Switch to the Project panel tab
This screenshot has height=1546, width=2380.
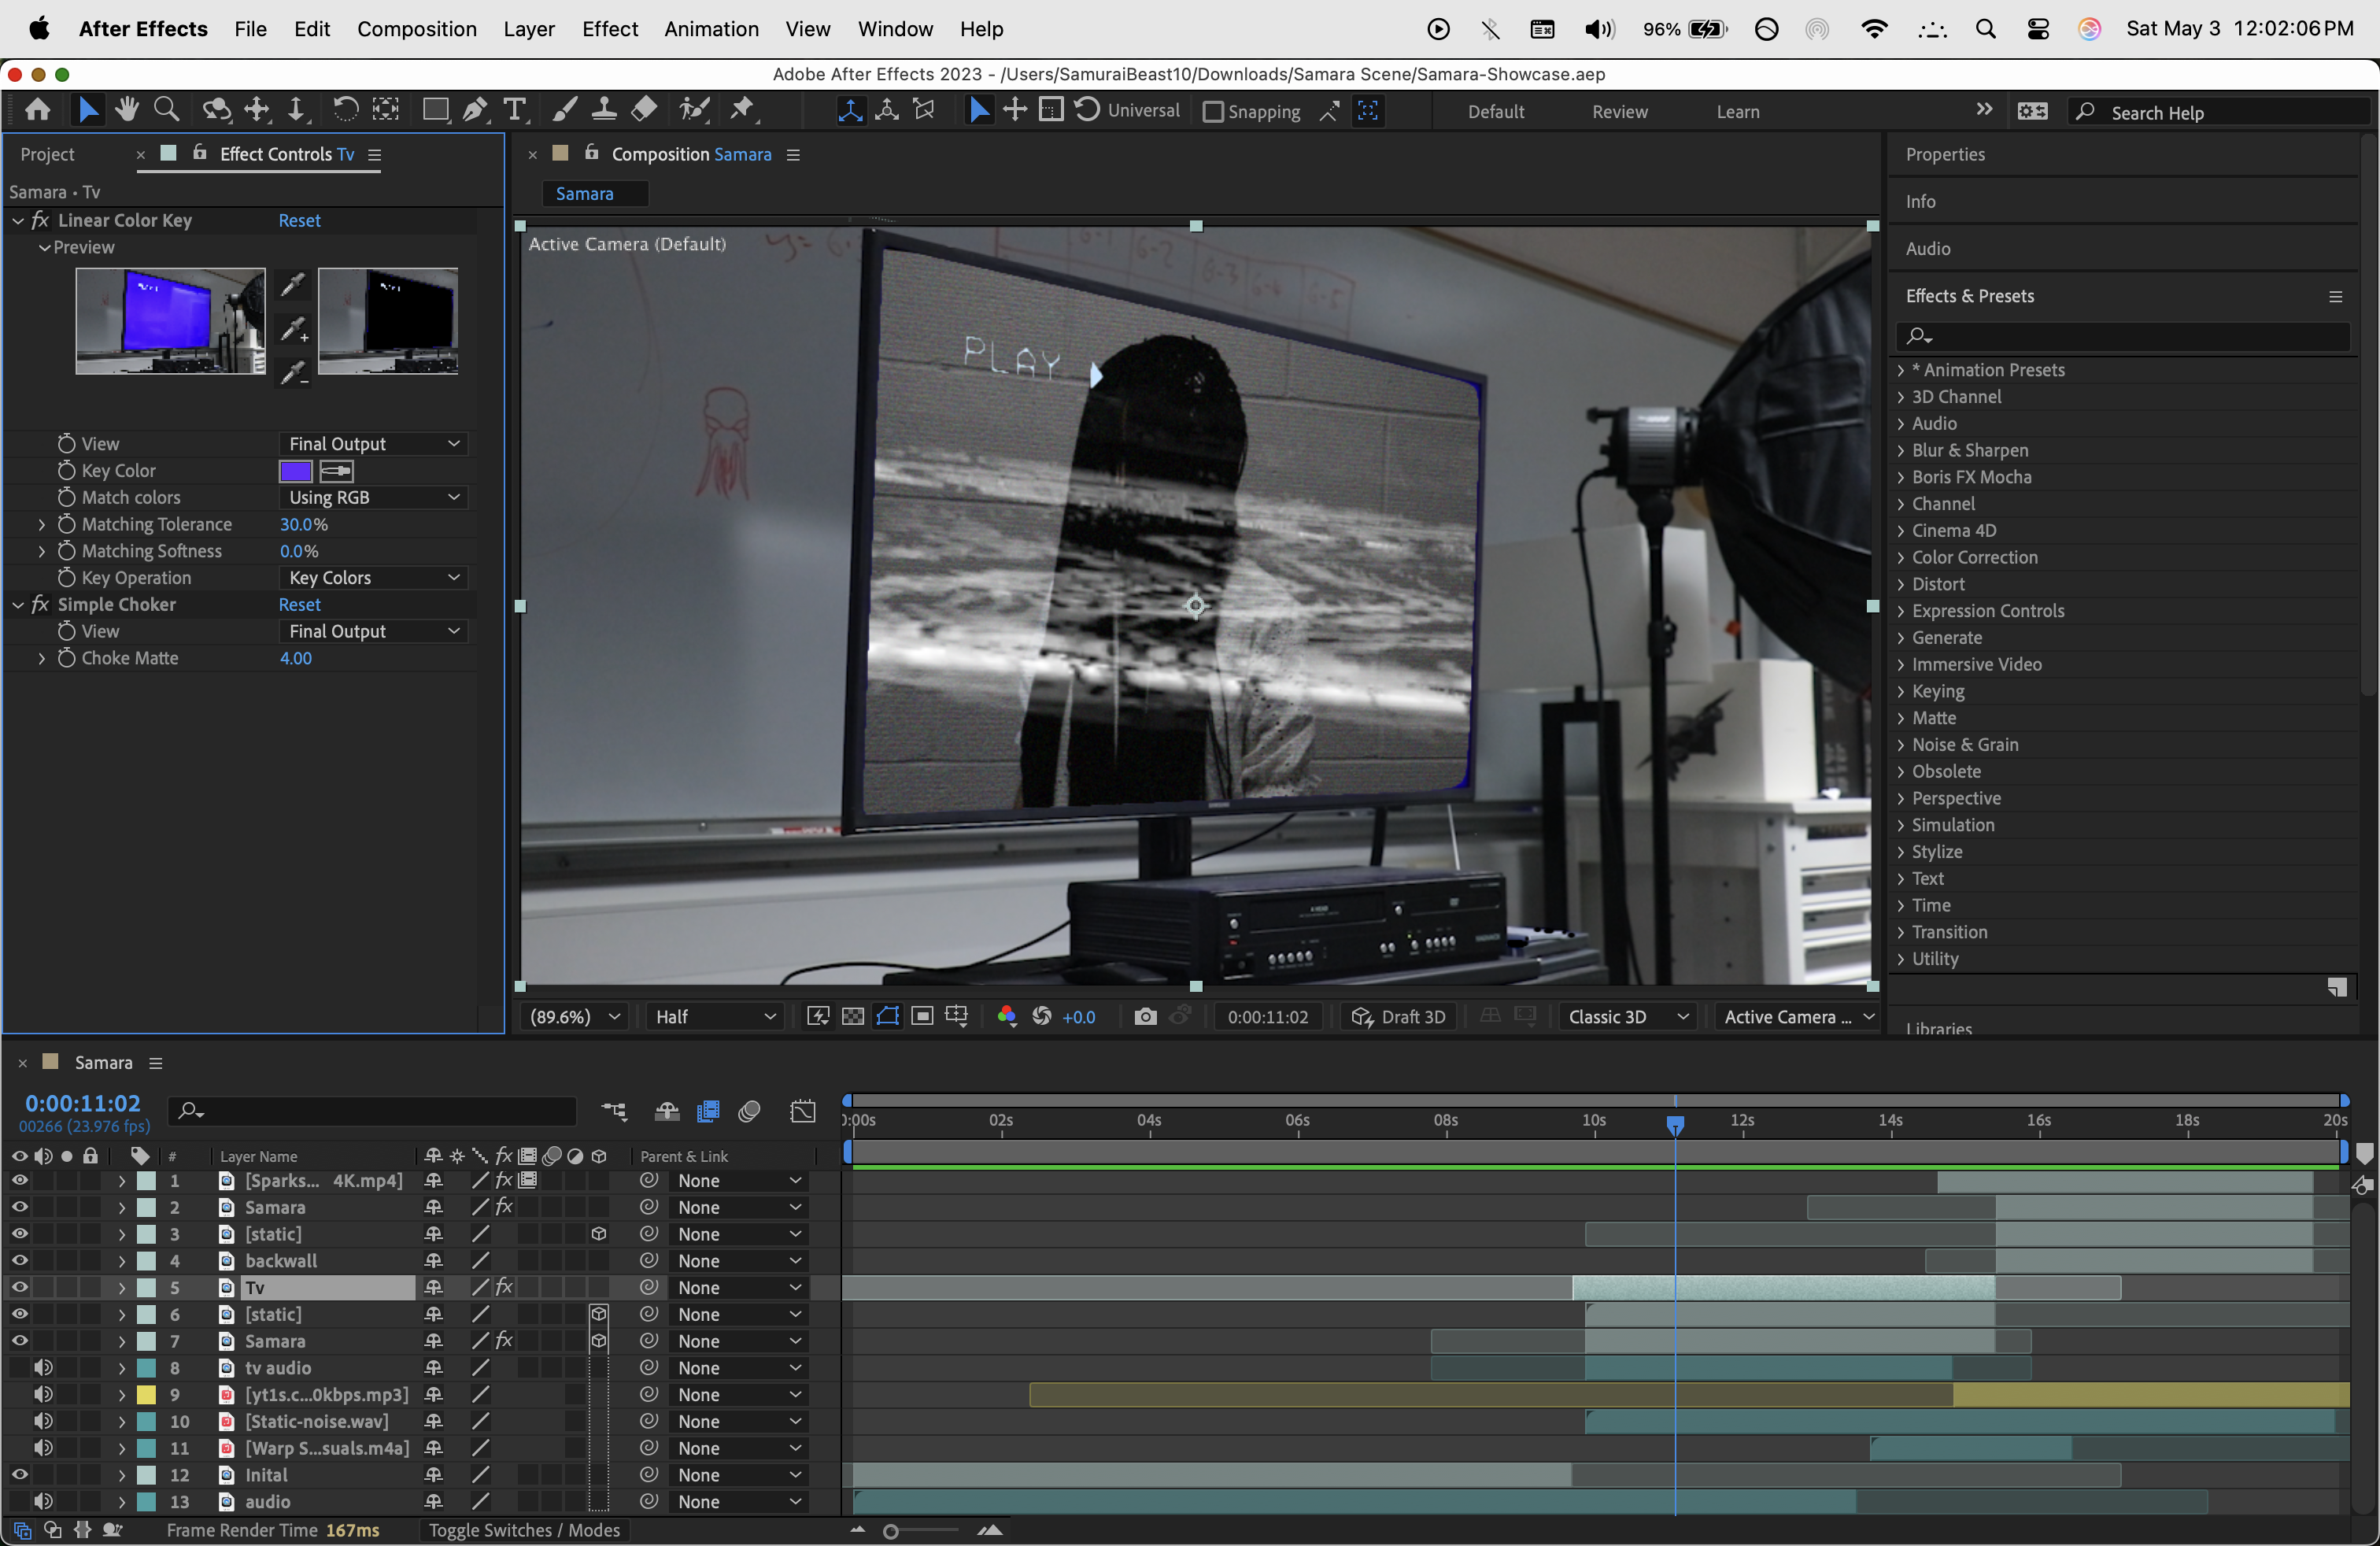point(47,154)
